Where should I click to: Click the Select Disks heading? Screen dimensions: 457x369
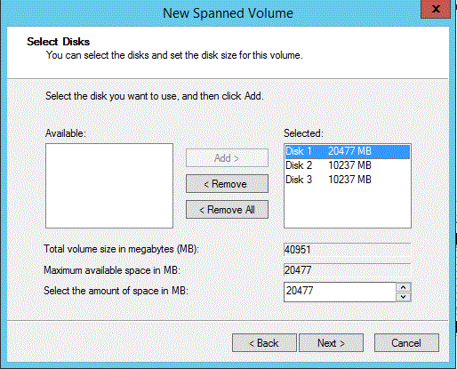pos(59,42)
